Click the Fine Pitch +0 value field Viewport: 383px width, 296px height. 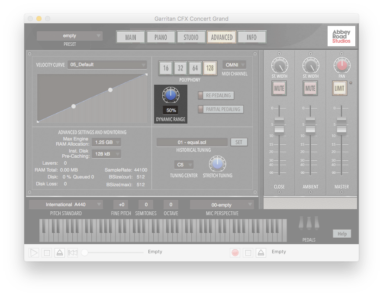[122, 204]
